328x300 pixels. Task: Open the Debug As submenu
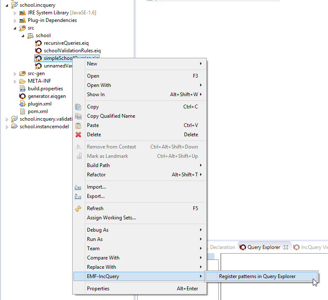140,230
